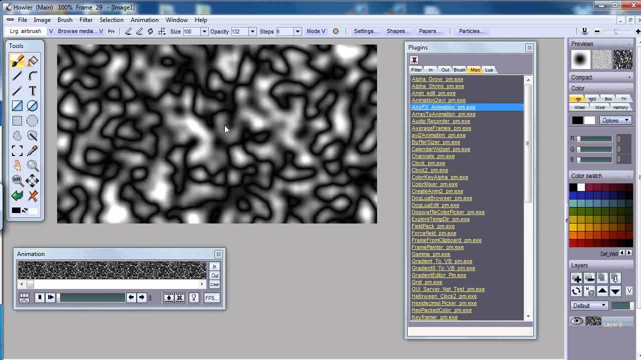Open the Opacity value dropdown
The height and width of the screenshot is (360, 641).
(252, 31)
